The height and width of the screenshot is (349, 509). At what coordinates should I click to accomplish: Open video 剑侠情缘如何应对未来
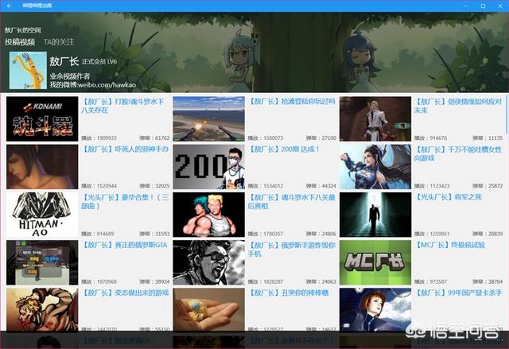pos(458,106)
